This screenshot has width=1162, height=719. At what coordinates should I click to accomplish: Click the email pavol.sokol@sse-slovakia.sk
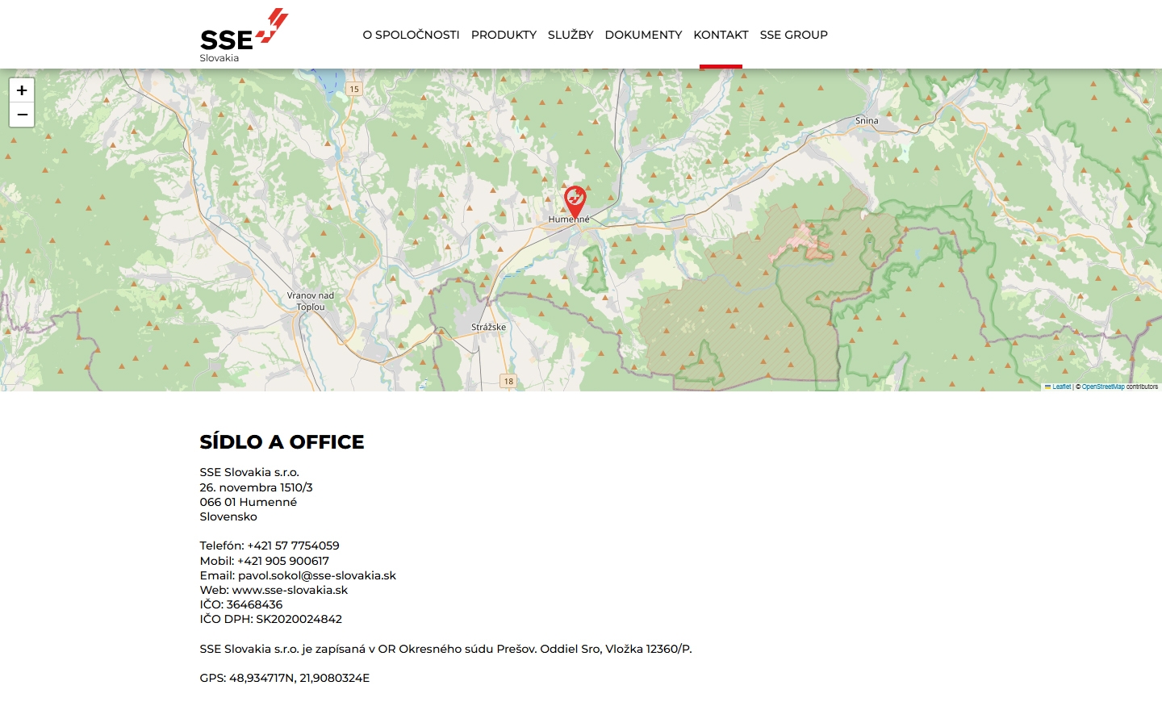(317, 575)
